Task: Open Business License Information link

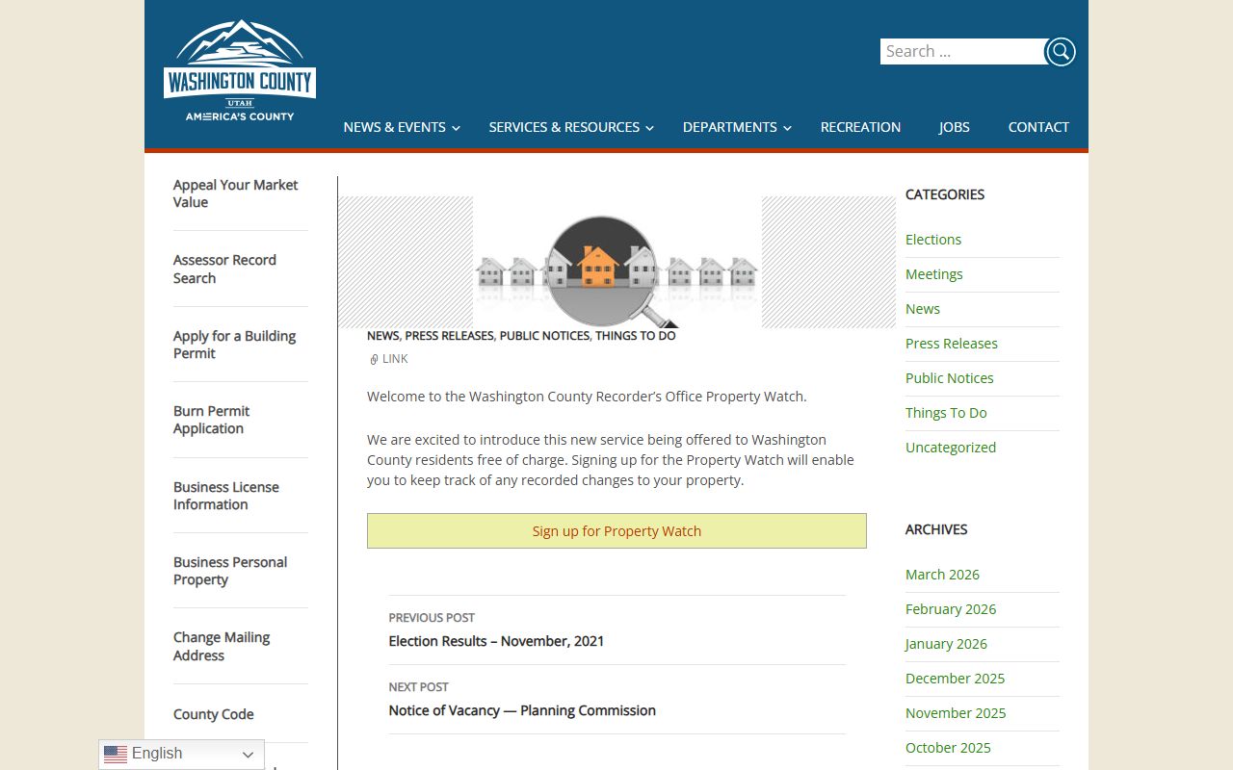Action: point(225,496)
